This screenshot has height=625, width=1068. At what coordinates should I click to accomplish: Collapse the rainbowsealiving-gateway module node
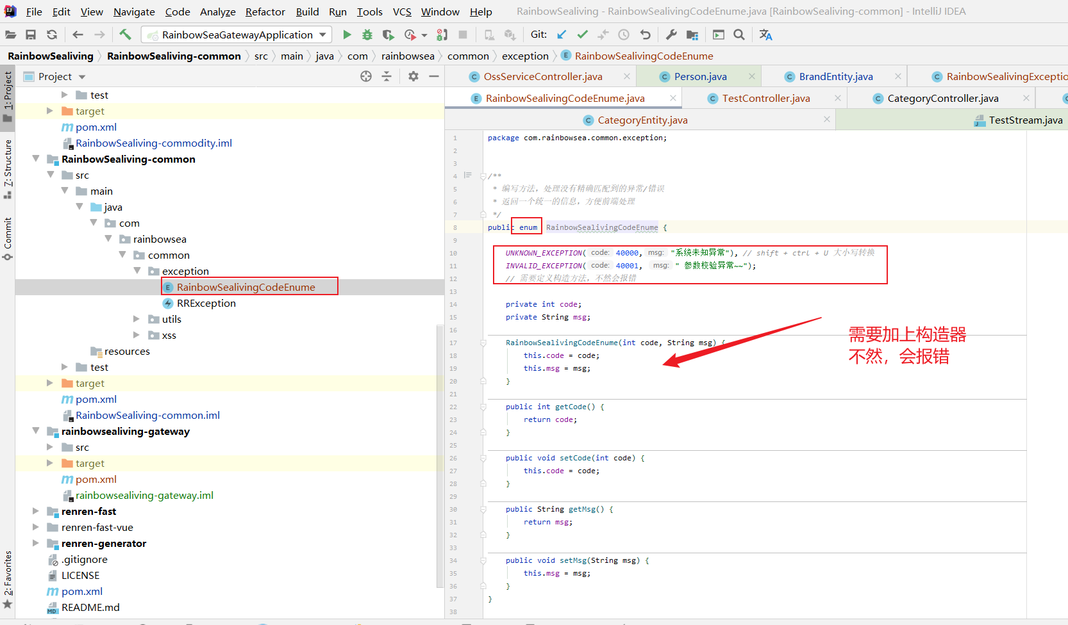tap(36, 431)
